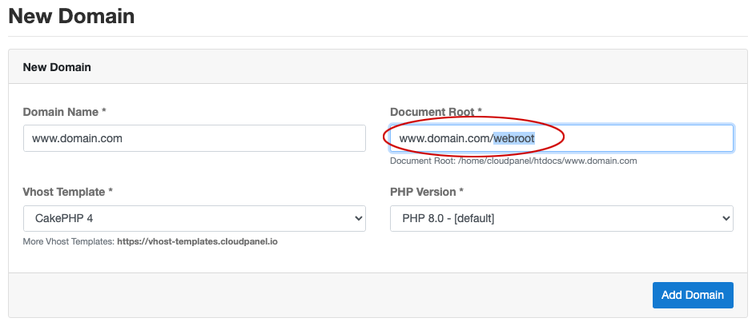Click the Domain Name input field
This screenshot has width=756, height=330.
coord(195,138)
